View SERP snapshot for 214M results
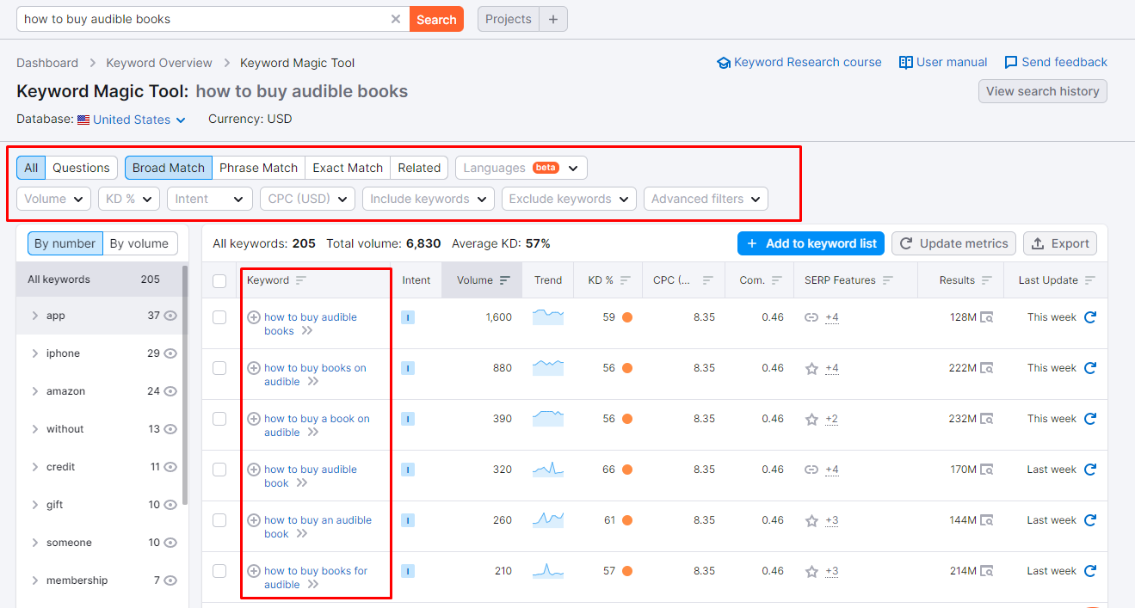 point(987,571)
